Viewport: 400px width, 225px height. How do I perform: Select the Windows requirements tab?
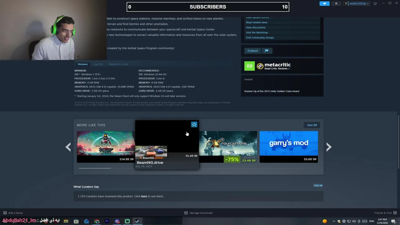point(83,64)
